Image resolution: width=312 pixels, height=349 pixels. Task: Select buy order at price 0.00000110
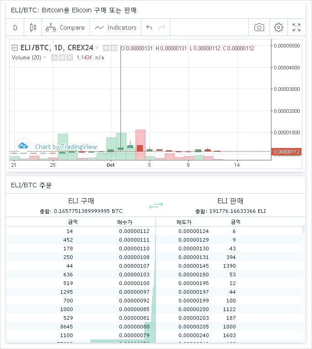(x=81, y=249)
